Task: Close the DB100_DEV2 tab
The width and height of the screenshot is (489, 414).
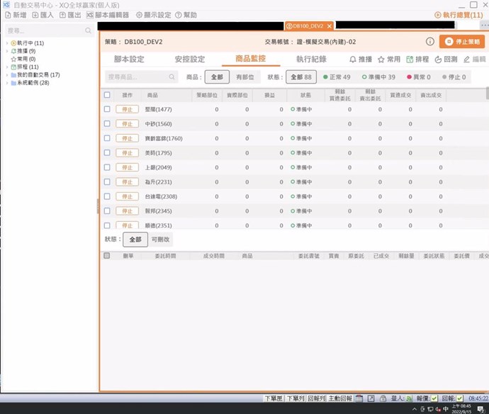Action: coord(330,26)
